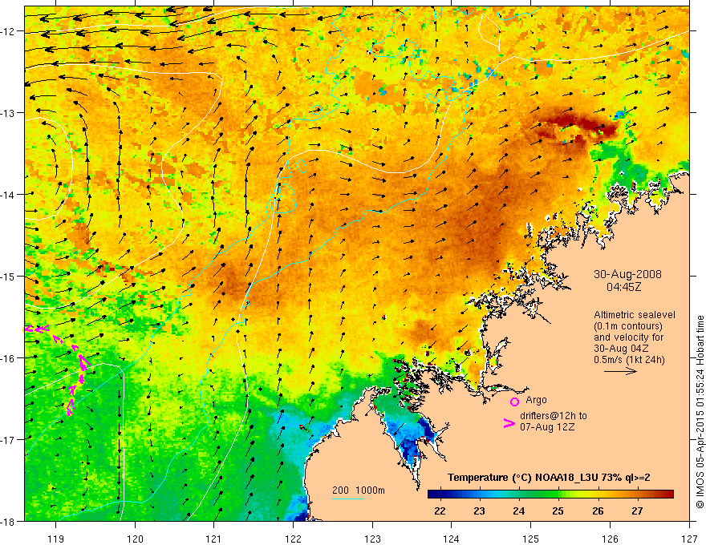Click the latitude axis label -13
The height and width of the screenshot is (545, 706).
[x=8, y=113]
